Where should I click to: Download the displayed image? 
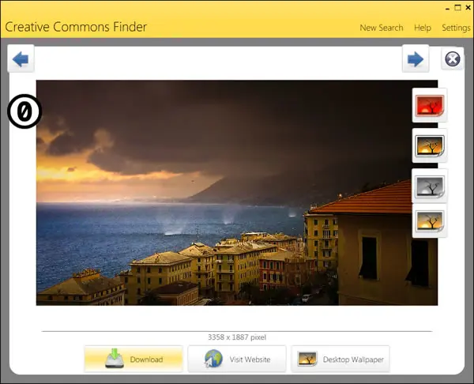(x=134, y=360)
